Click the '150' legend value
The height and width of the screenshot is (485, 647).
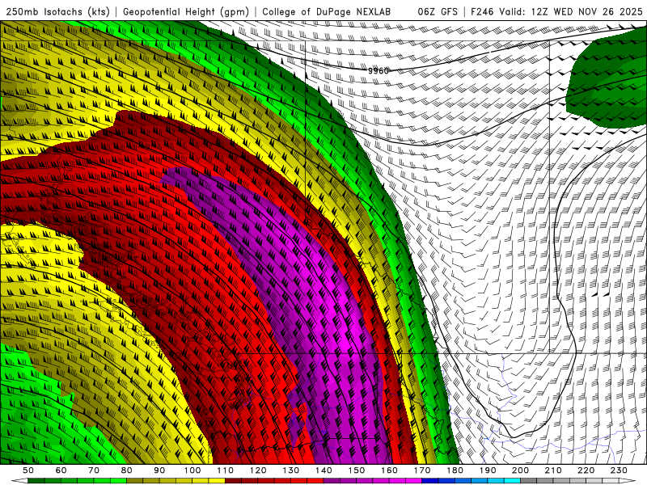coord(357,470)
